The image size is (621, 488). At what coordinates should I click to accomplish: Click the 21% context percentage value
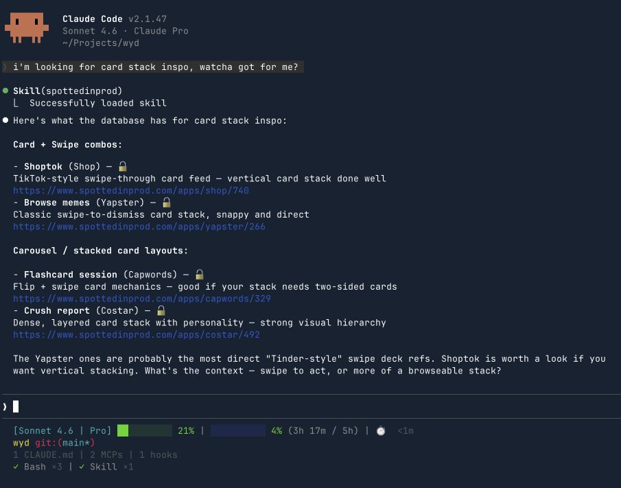pos(186,430)
